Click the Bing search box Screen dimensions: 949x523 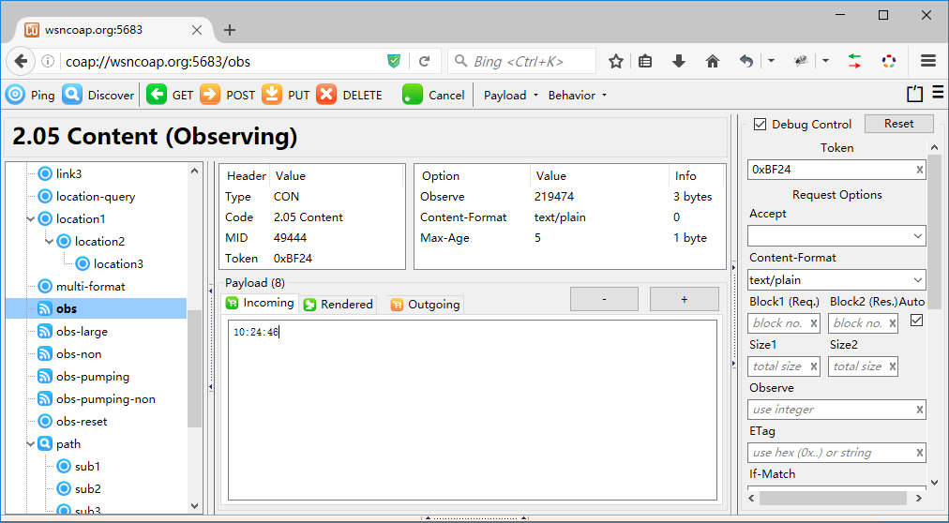pos(521,61)
